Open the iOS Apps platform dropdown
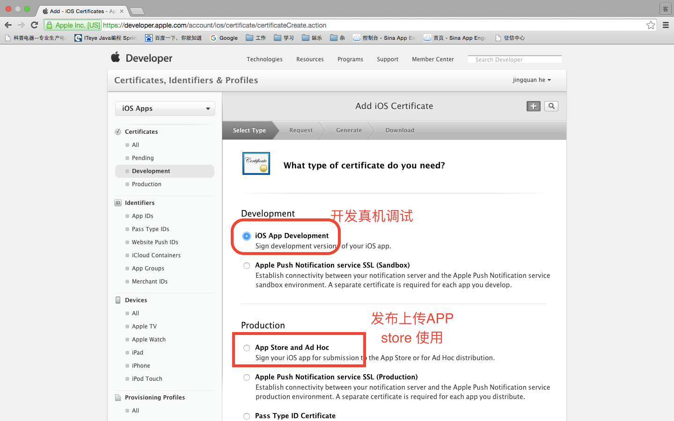This screenshot has height=421, width=674. click(x=165, y=109)
